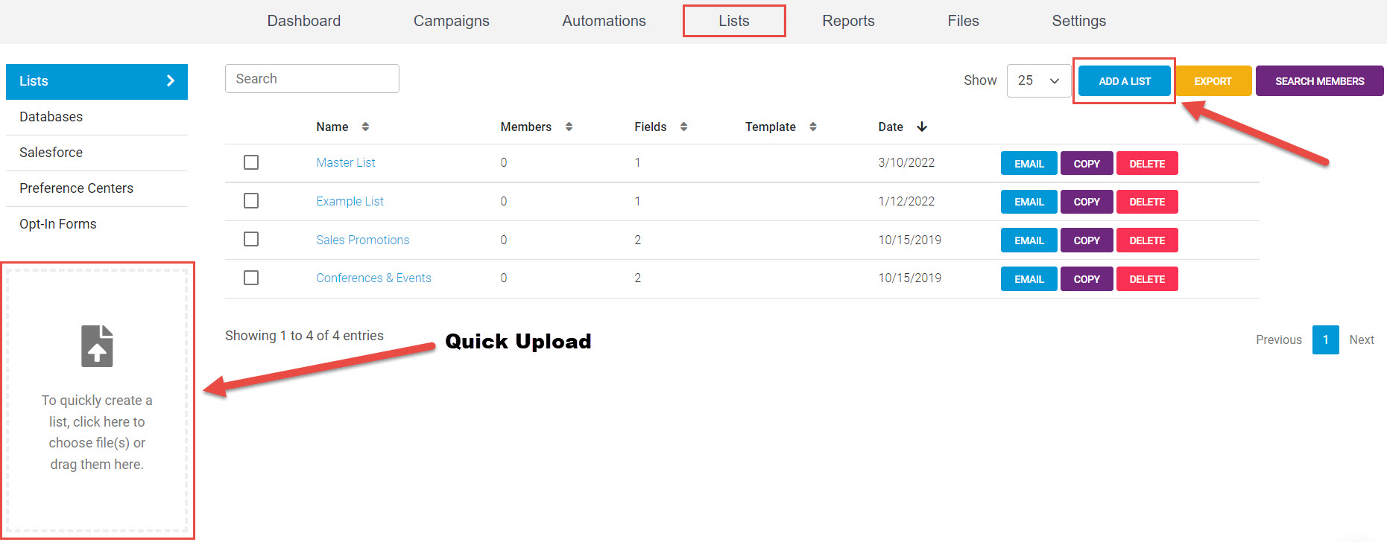Open the Show 25 entries dropdown
Screen dimensions: 1387x542
(x=1038, y=80)
